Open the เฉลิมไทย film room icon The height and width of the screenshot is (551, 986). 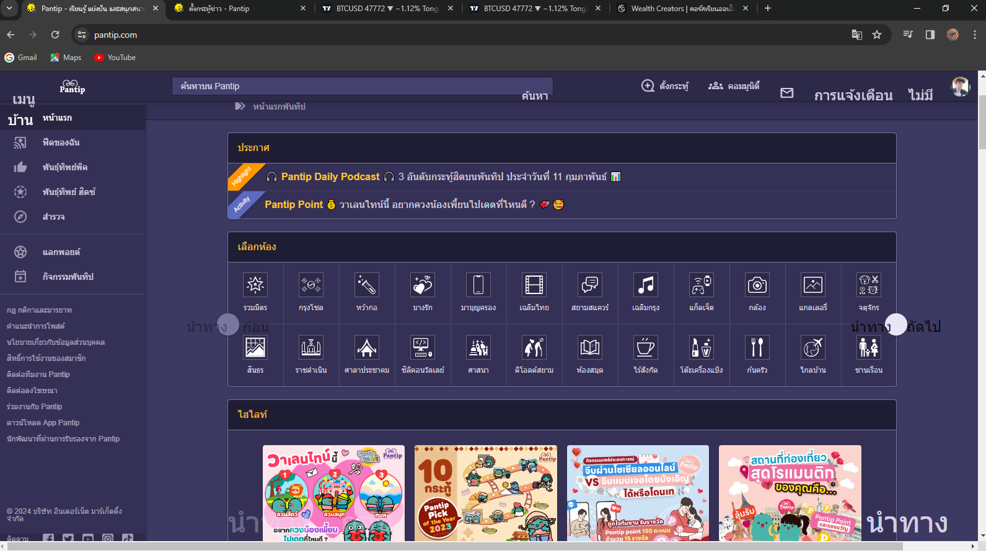tap(534, 285)
